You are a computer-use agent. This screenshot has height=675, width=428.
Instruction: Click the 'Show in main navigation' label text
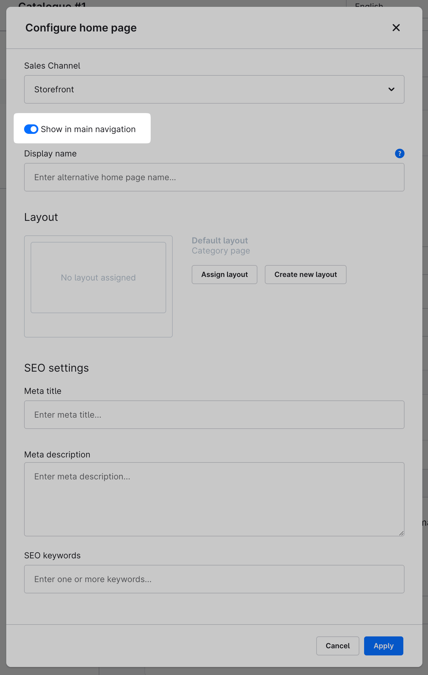[x=88, y=129]
